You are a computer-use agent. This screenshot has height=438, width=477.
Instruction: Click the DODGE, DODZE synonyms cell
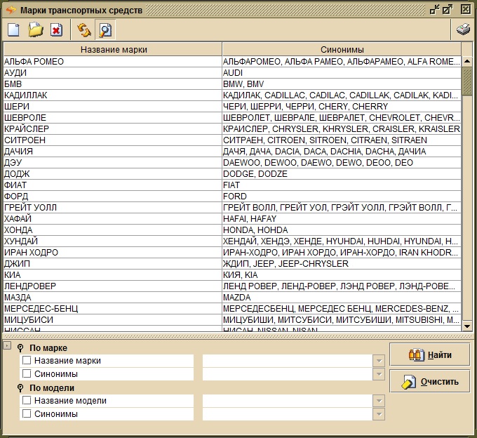pos(342,174)
